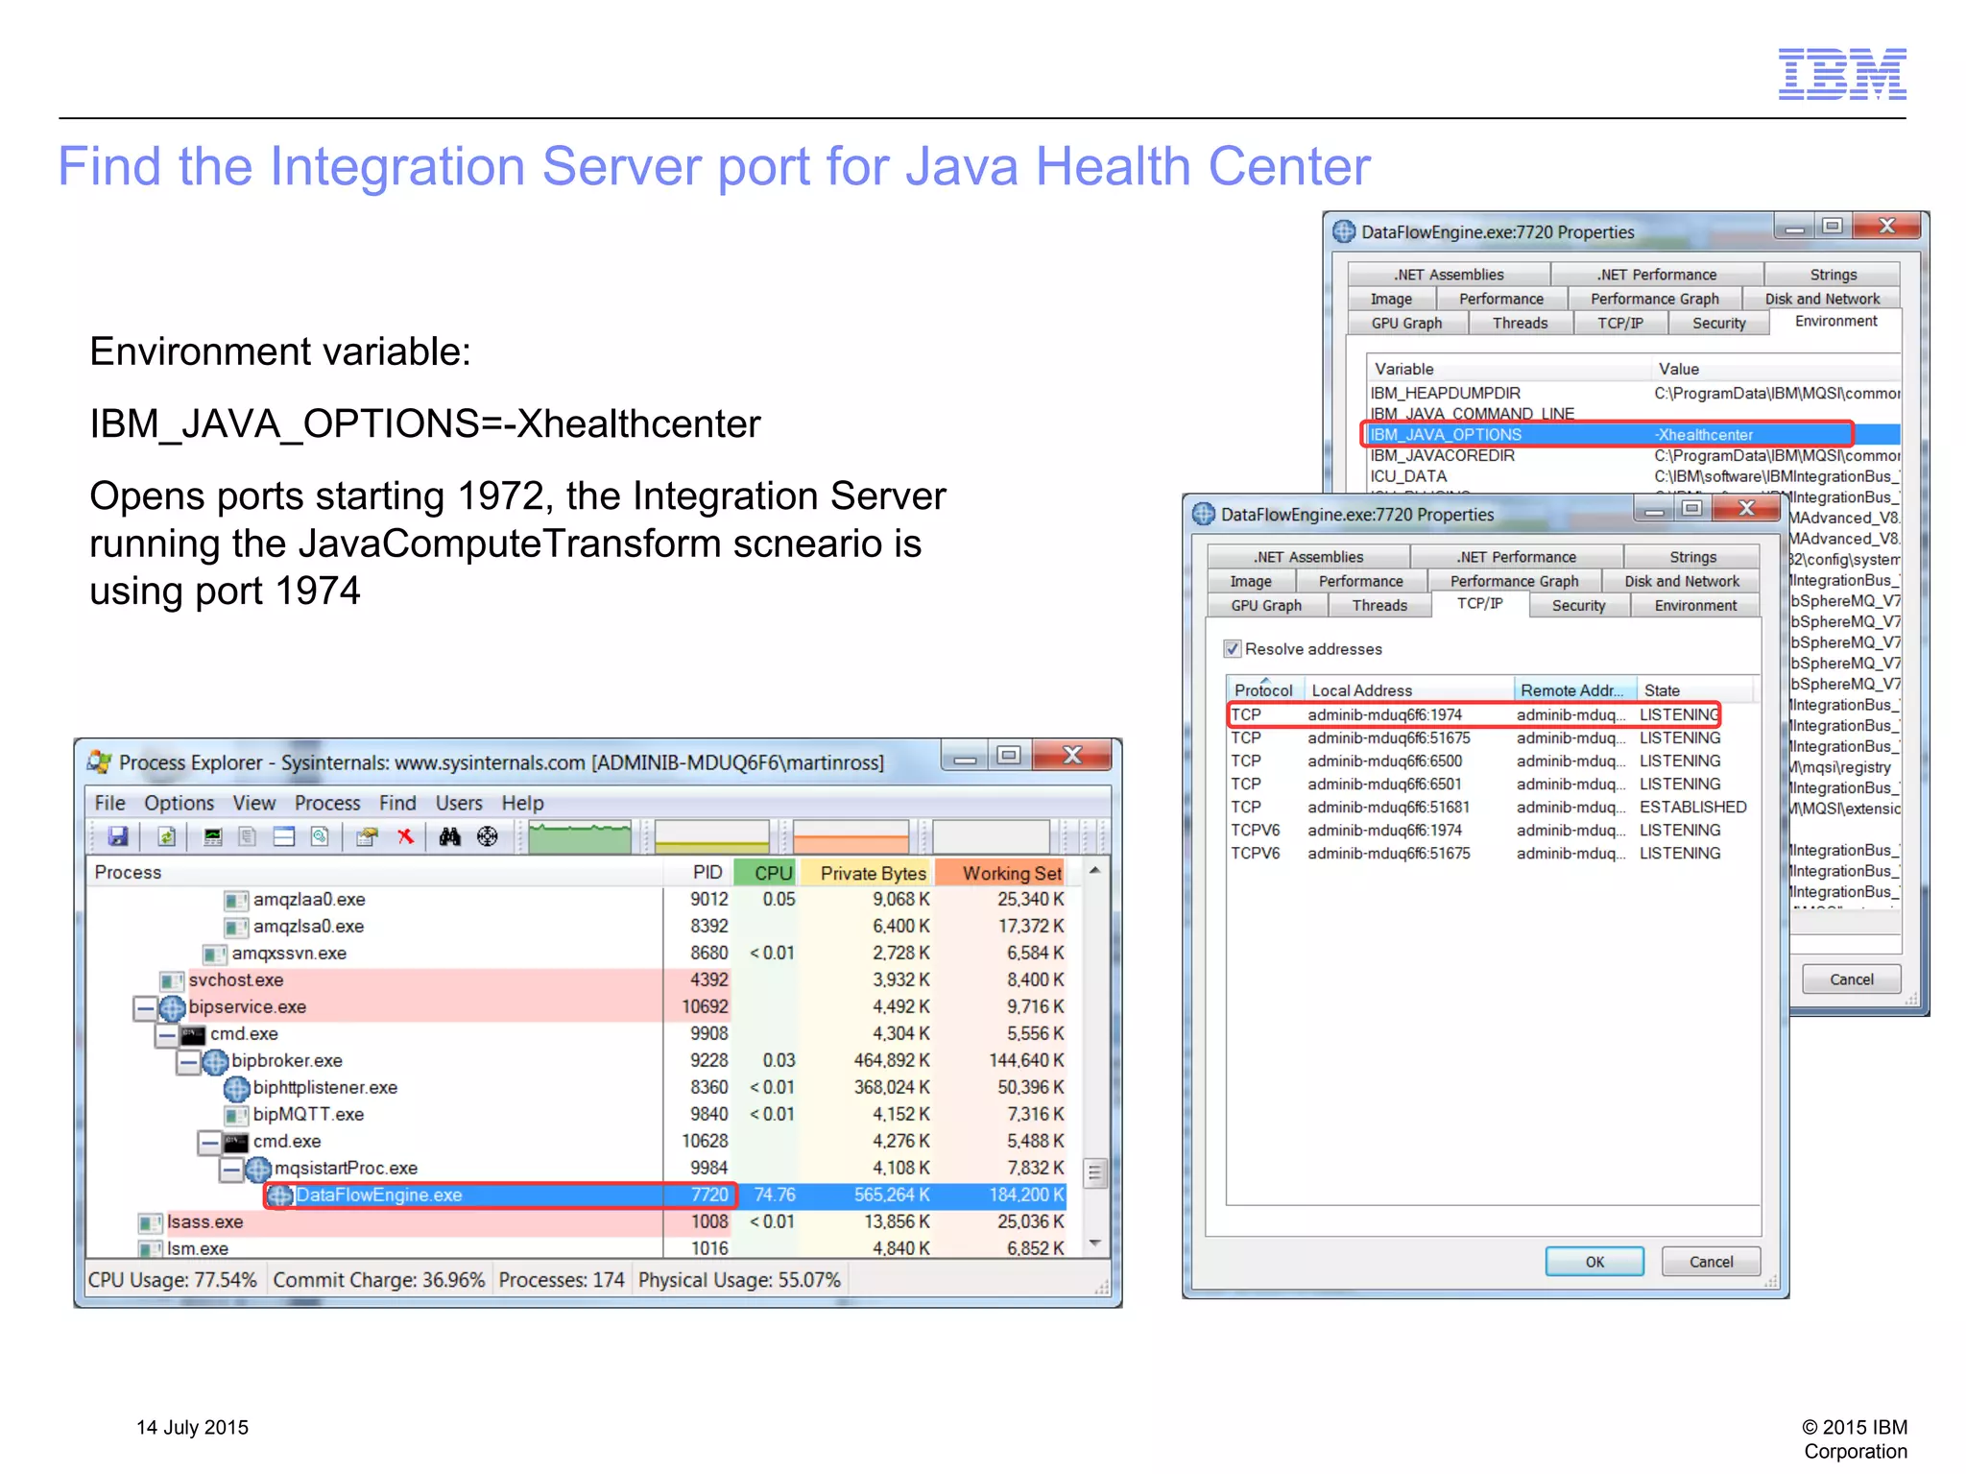The image size is (1966, 1474).
Task: Open the Options menu
Action: 180,803
